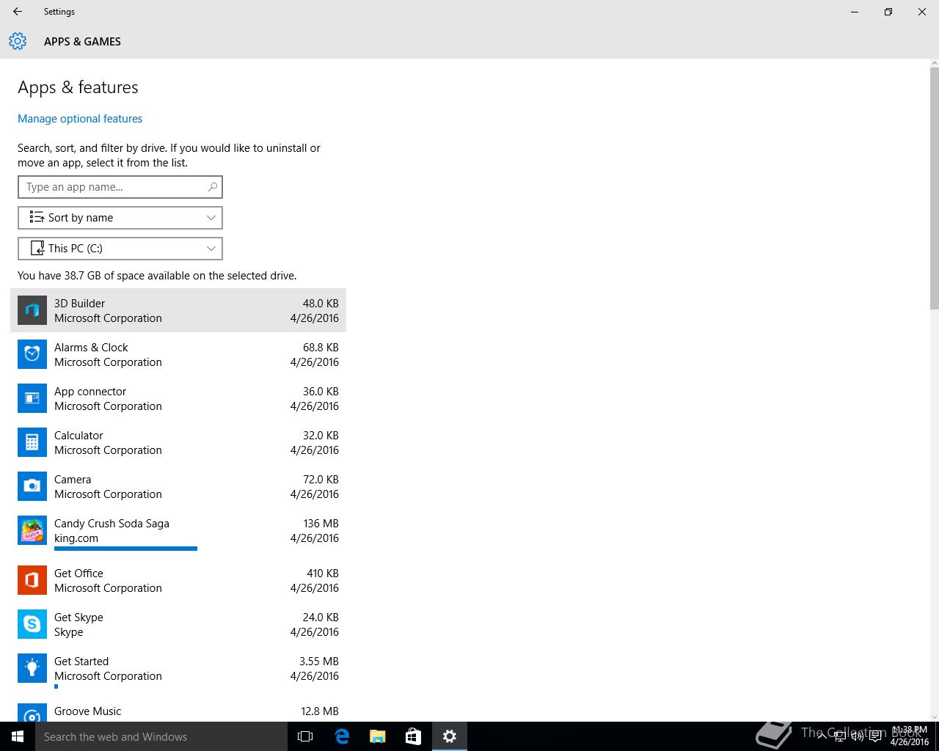
Task: Click the 3.55 MB size value
Action: (320, 662)
